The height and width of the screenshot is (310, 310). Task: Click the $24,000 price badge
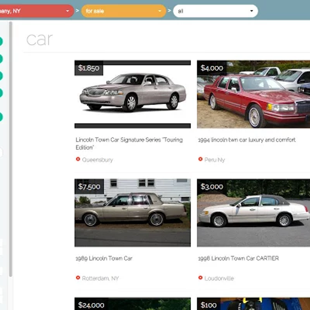91,304
